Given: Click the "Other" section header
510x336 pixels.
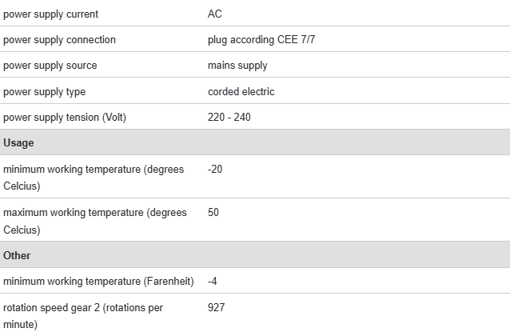Looking at the screenshot, I should 17,255.
